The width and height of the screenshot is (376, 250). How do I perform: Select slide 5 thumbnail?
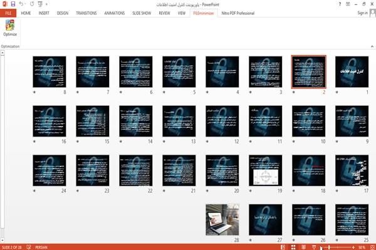pyautogui.click(x=179, y=71)
